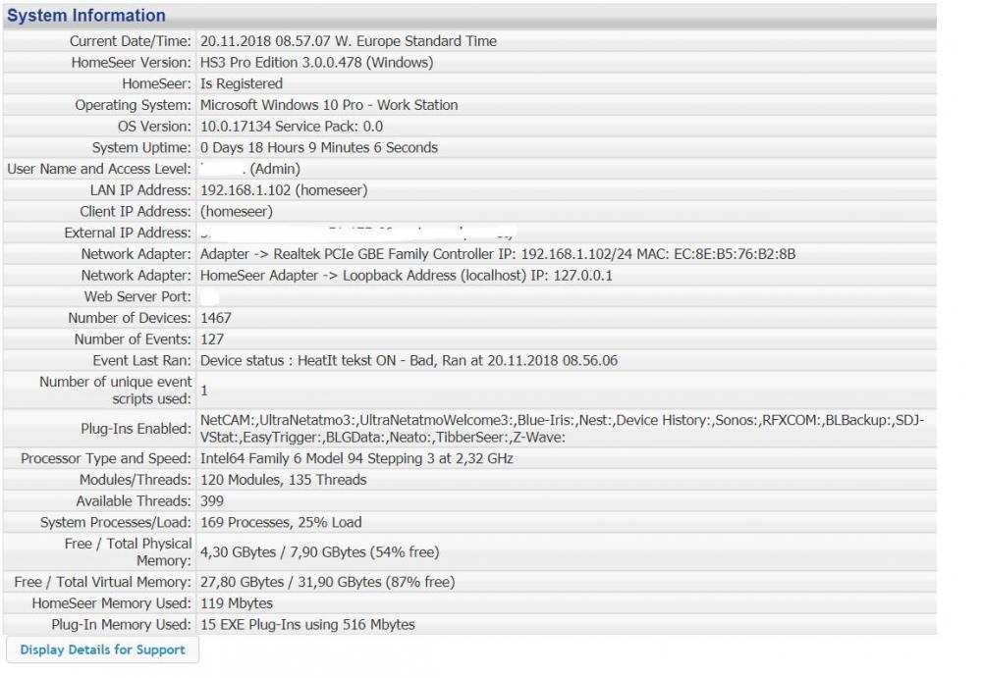Click the Plug-In Memory Used value
This screenshot has height=678, width=982.
point(307,624)
